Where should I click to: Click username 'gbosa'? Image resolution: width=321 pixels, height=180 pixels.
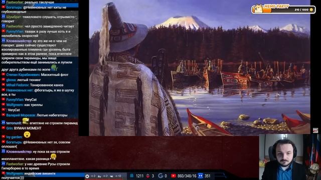coord(11,80)
